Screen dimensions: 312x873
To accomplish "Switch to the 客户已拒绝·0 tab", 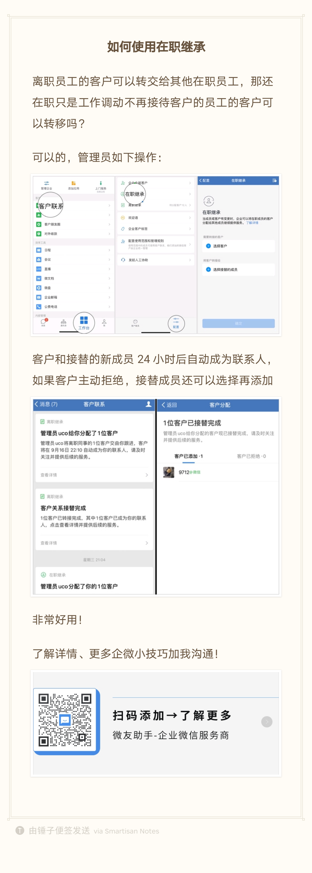I will 251,456.
